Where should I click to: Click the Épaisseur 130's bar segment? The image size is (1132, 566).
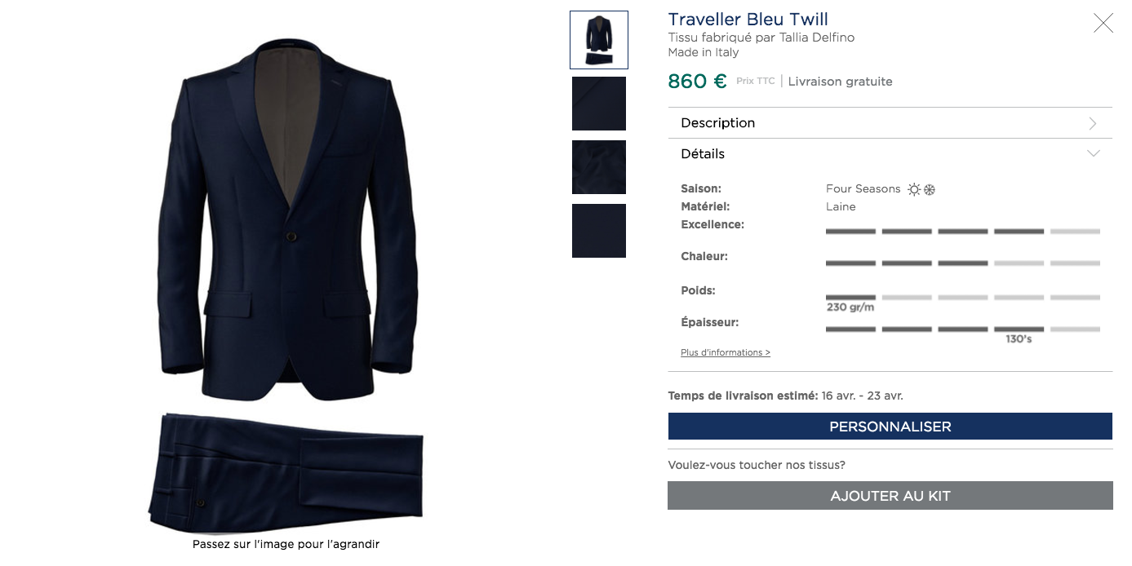coord(1019,329)
